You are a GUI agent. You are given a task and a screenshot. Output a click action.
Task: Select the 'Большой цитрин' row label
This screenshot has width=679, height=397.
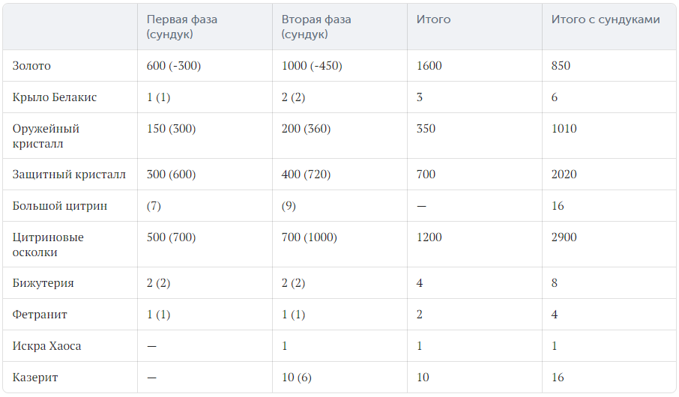click(60, 206)
